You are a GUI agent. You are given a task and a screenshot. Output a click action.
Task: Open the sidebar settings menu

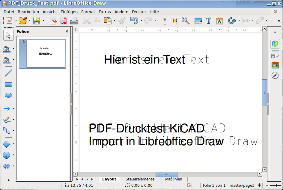[275, 32]
